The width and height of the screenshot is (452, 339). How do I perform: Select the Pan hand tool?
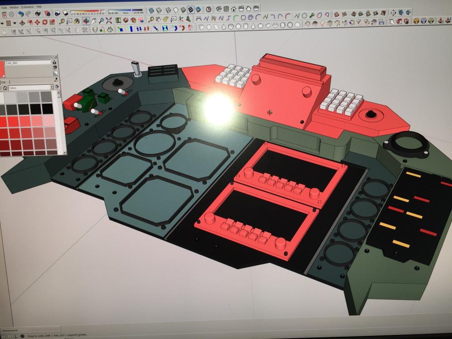[x=94, y=21]
